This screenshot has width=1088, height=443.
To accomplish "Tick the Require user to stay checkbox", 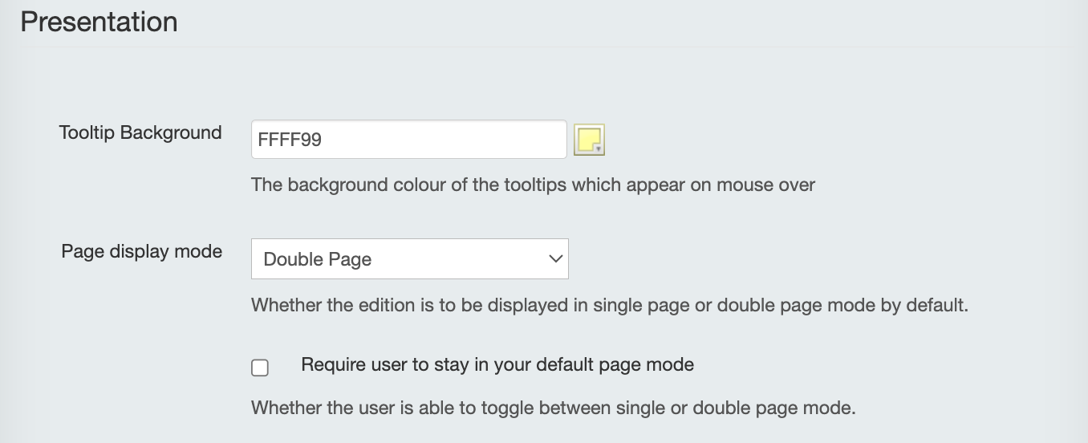I will pos(260,368).
